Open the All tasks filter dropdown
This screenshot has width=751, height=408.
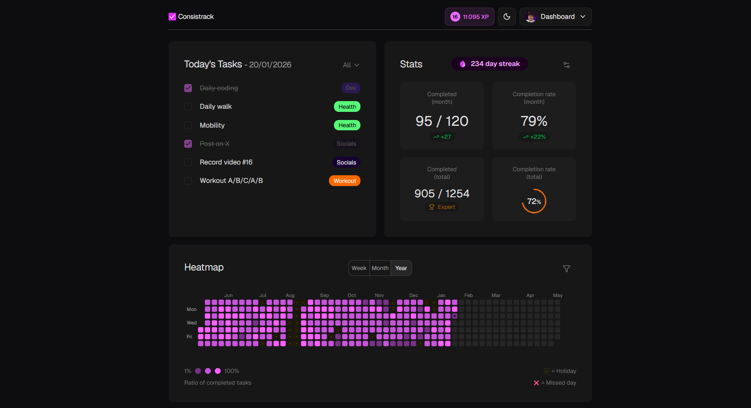click(x=351, y=65)
